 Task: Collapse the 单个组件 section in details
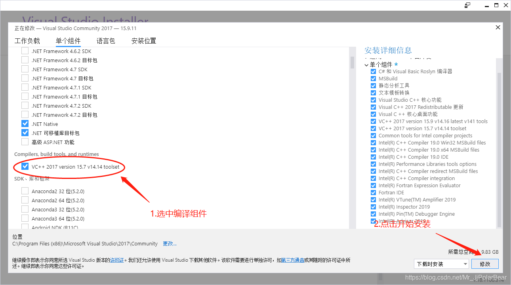click(366, 65)
